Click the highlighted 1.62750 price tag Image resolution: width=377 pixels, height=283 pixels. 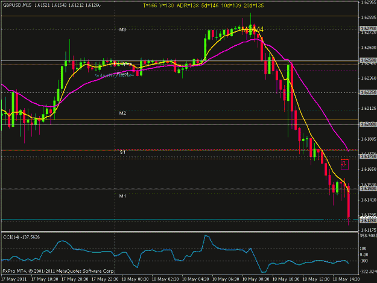pyautogui.click(x=368, y=28)
